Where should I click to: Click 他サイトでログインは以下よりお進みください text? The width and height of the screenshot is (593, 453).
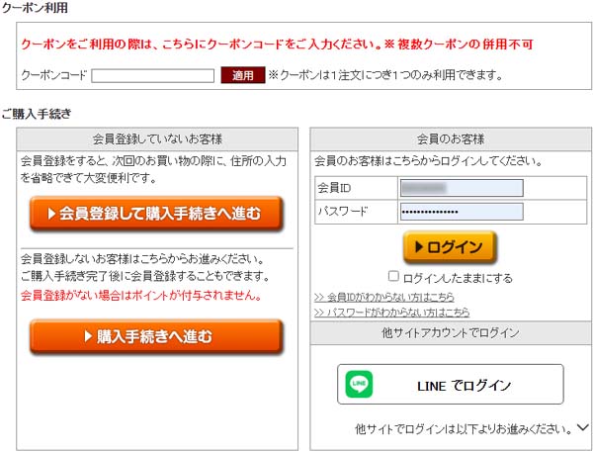464,429
